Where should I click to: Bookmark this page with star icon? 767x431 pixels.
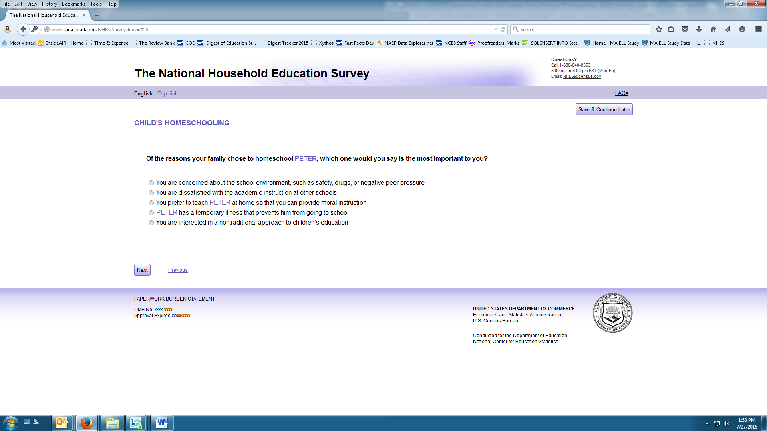(659, 29)
